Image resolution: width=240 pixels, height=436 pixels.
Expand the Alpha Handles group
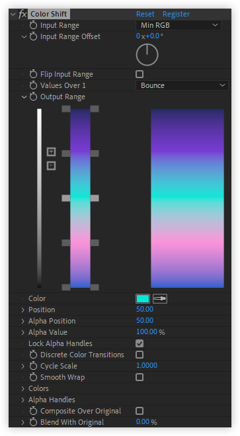tap(23, 400)
